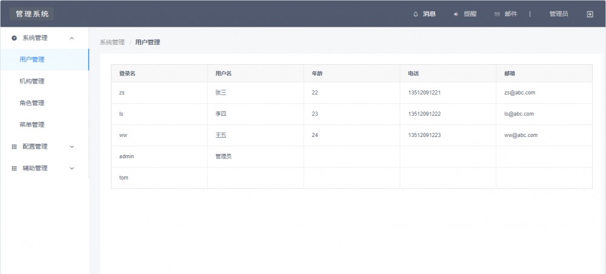
Task: Click the circle icon beside 系统管理
Action: pyautogui.click(x=15, y=38)
